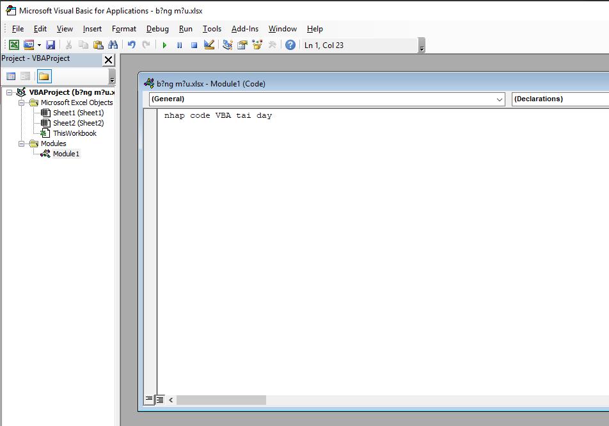Open the Add-Ins menu

244,29
